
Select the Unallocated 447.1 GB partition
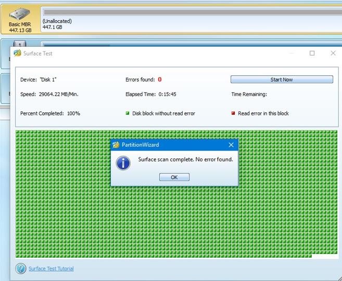click(x=192, y=20)
